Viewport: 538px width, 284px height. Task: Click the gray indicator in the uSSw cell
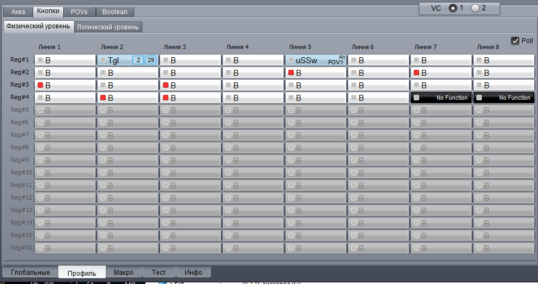tap(291, 60)
